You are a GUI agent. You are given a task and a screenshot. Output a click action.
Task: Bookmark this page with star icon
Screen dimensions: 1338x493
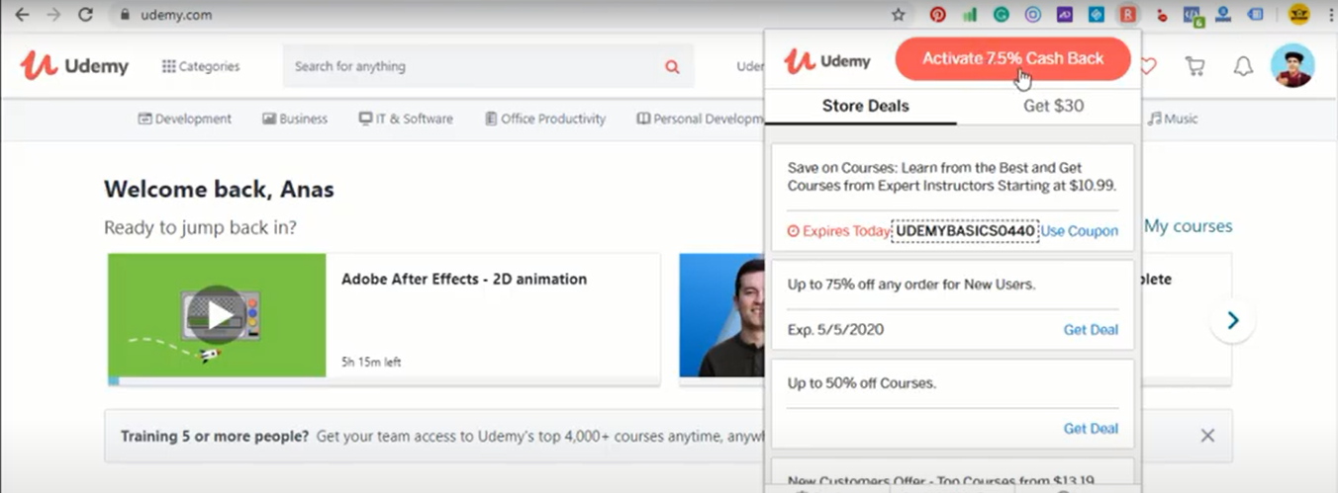pos(899,15)
